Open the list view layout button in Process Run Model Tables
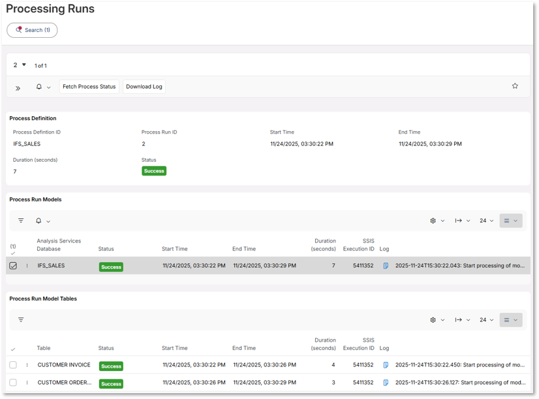The image size is (539, 399). tap(511, 320)
